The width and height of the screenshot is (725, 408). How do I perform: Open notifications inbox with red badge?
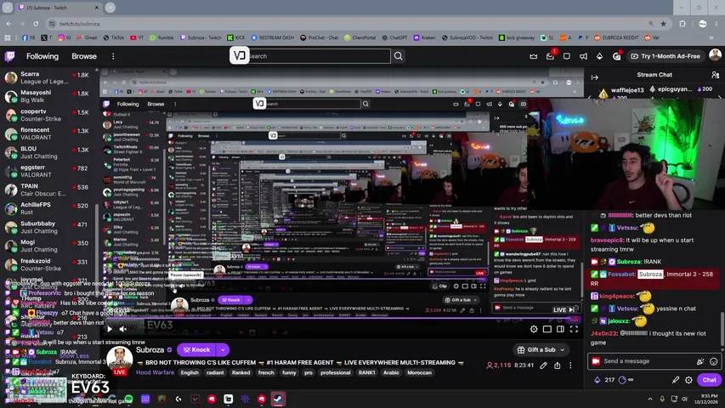[550, 56]
